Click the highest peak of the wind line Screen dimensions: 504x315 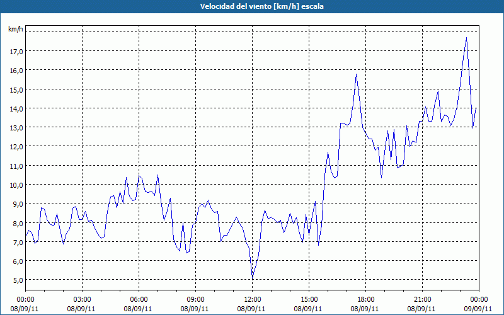point(466,38)
